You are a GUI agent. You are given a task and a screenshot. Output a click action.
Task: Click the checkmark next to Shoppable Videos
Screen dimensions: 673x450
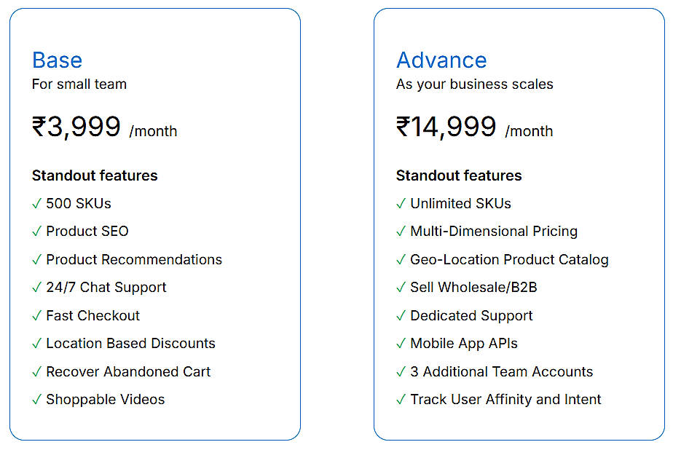coord(37,400)
